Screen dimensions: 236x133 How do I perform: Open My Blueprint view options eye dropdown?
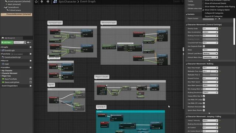[29, 42]
